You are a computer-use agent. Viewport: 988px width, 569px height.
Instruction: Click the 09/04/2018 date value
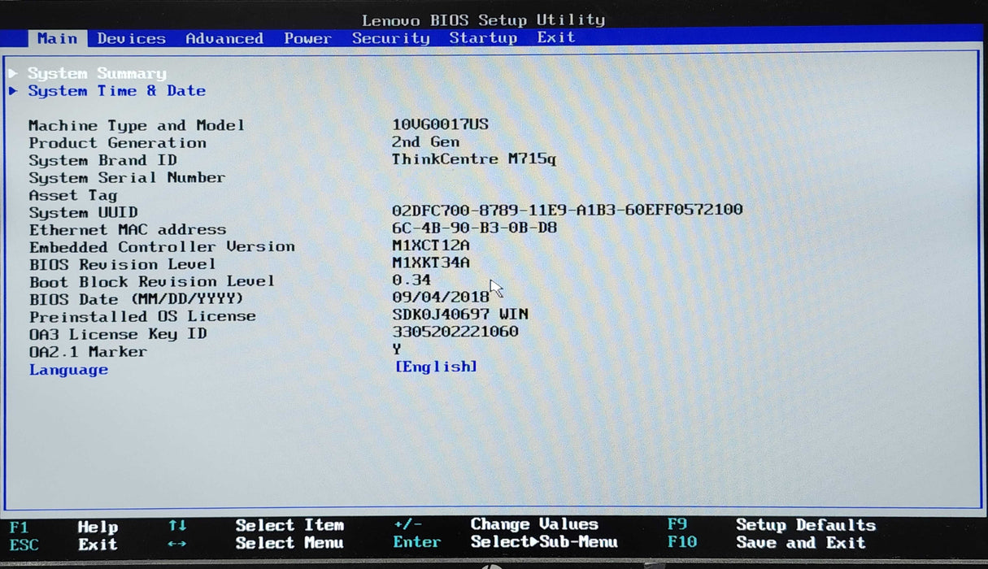(x=440, y=298)
